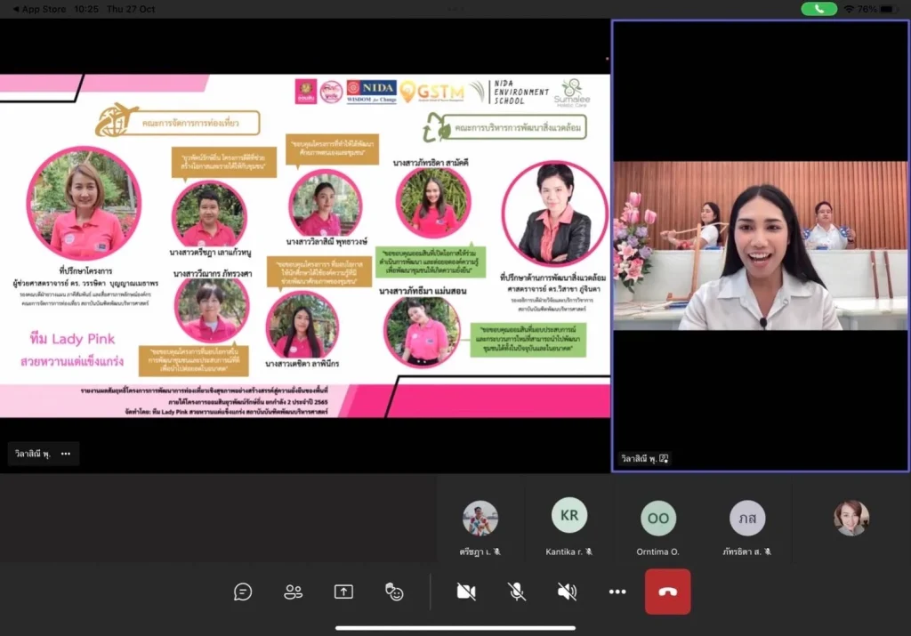Viewport: 911px width, 636px height.
Task: Tap the green active call indicator
Action: (x=818, y=9)
